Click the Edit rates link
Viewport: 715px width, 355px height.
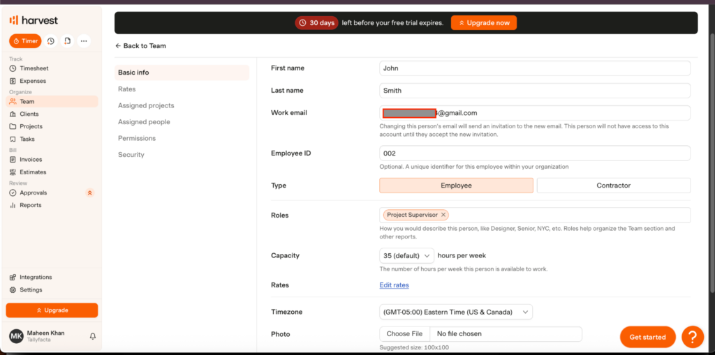394,285
